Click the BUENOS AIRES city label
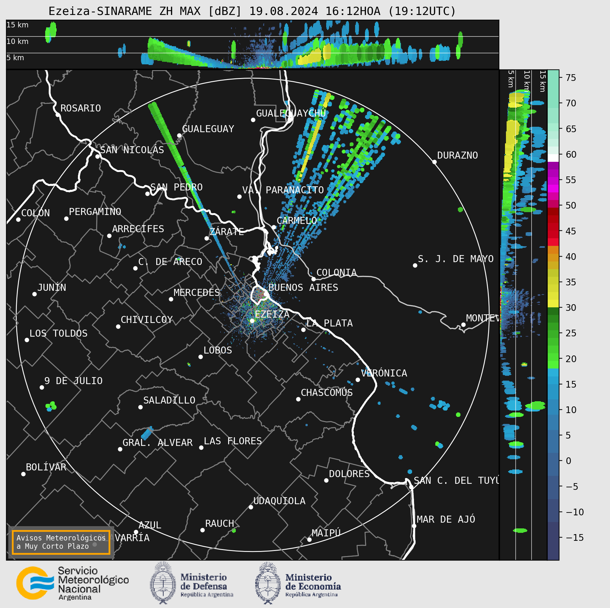This screenshot has width=610, height=608. point(303,288)
